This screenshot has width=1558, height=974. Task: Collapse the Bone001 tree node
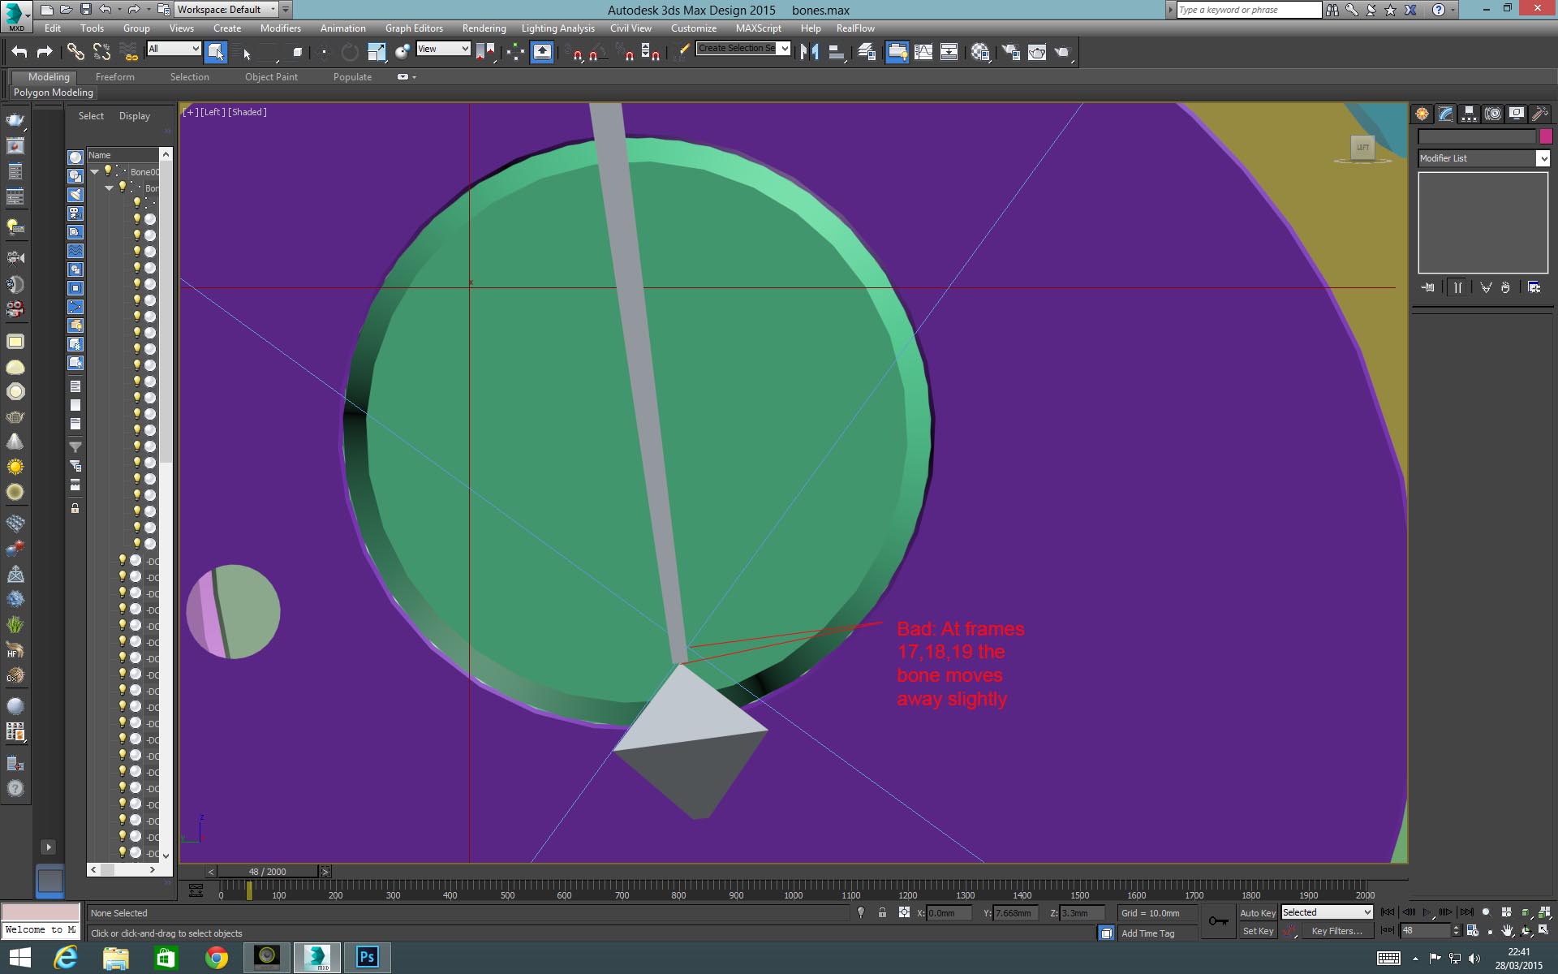tap(95, 171)
